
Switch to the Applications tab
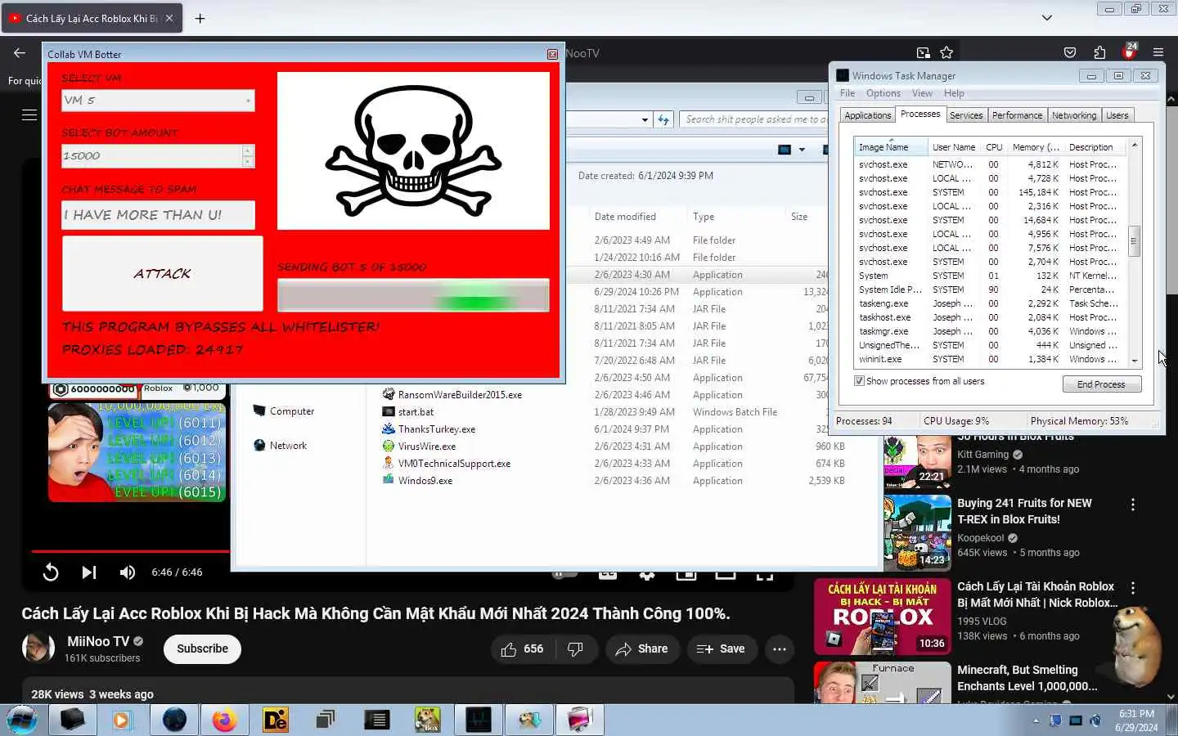point(867,115)
